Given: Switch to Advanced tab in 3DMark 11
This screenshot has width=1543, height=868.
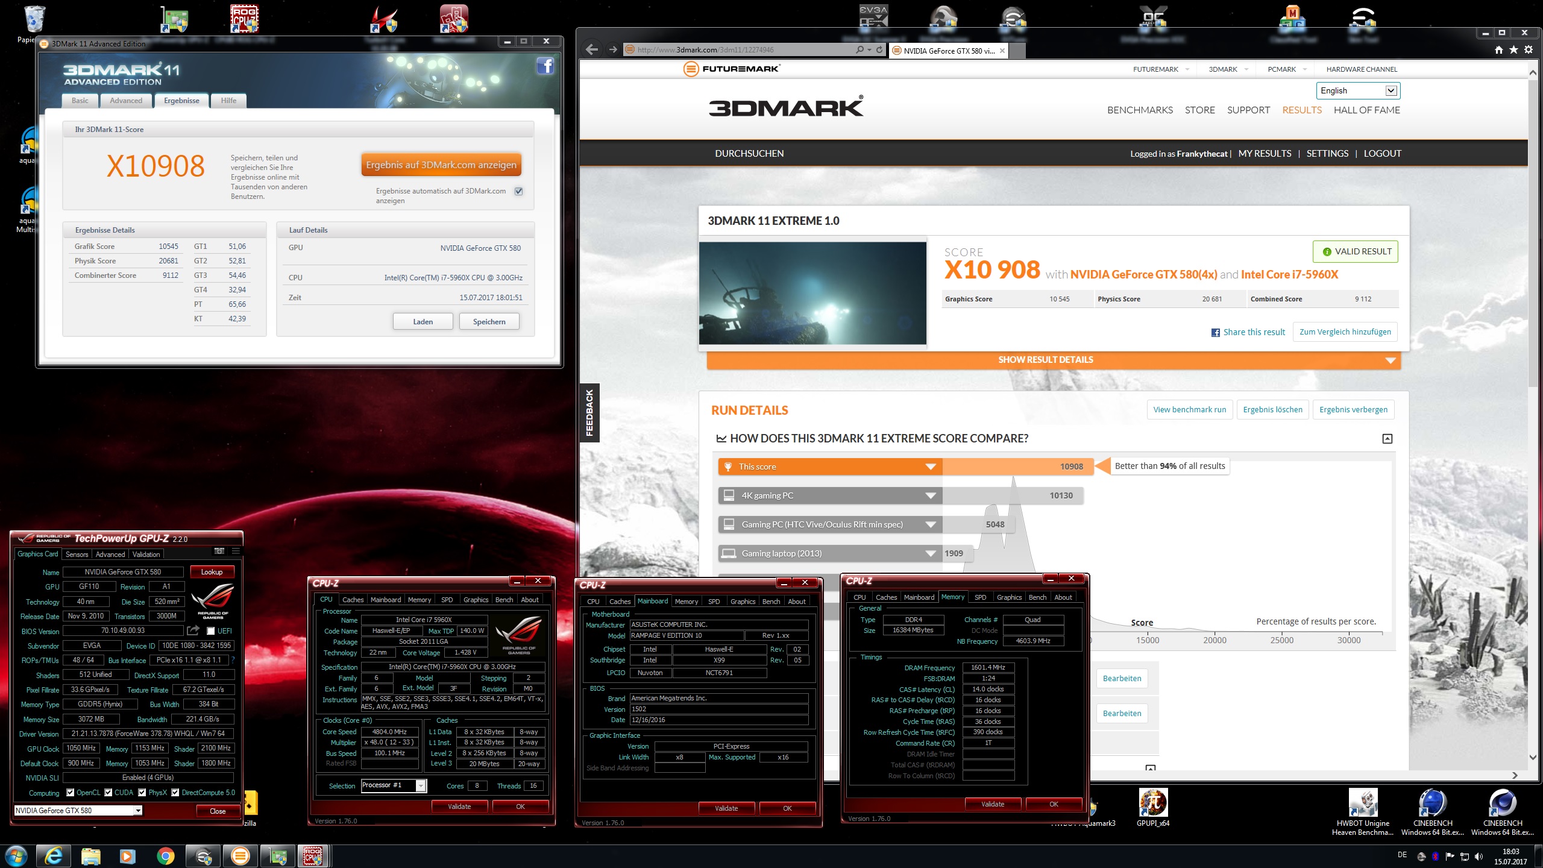Looking at the screenshot, I should 126,101.
